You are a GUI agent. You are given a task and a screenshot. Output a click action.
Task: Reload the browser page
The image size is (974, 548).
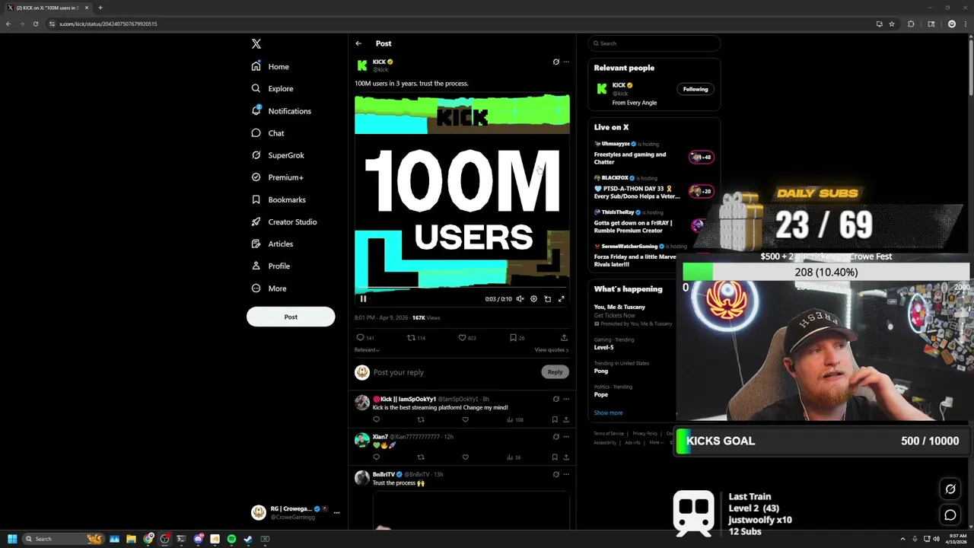point(35,24)
